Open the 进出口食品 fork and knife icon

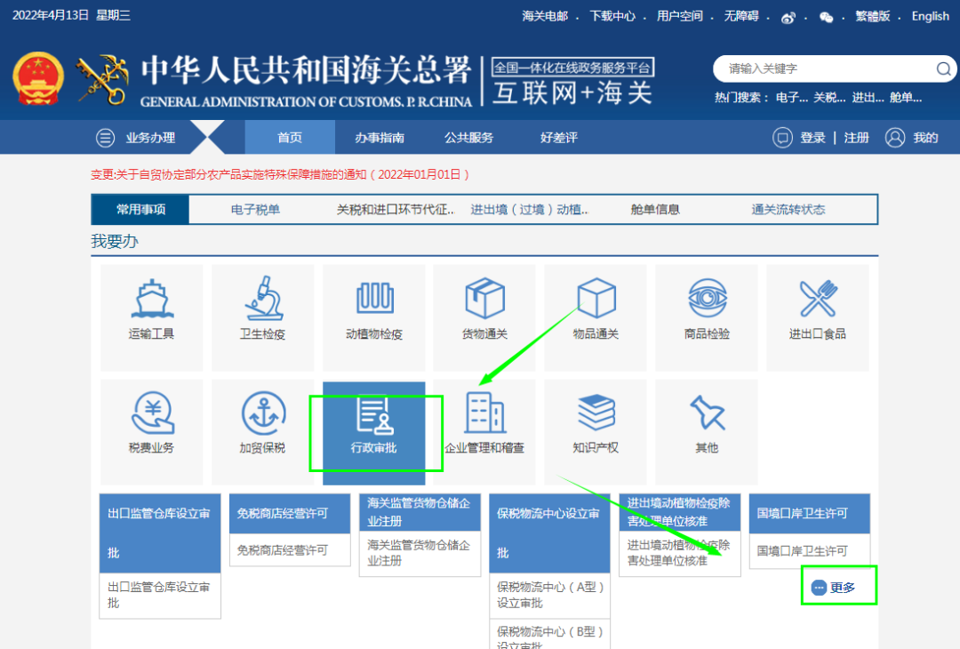pos(818,298)
